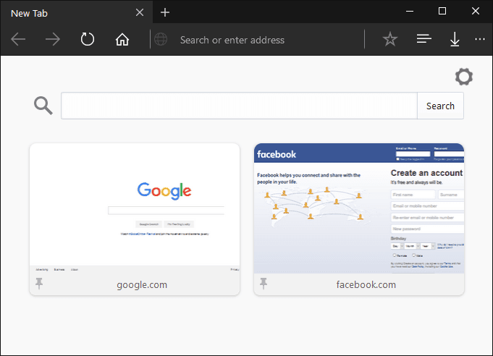Click the google.com tile label
Viewport: 493px width, 356px height.
pos(142,284)
